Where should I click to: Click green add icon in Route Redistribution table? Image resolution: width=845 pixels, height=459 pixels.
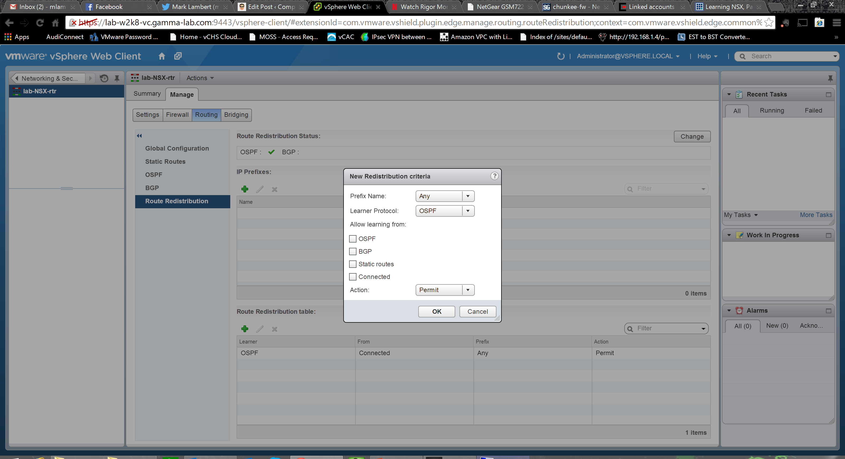point(245,329)
